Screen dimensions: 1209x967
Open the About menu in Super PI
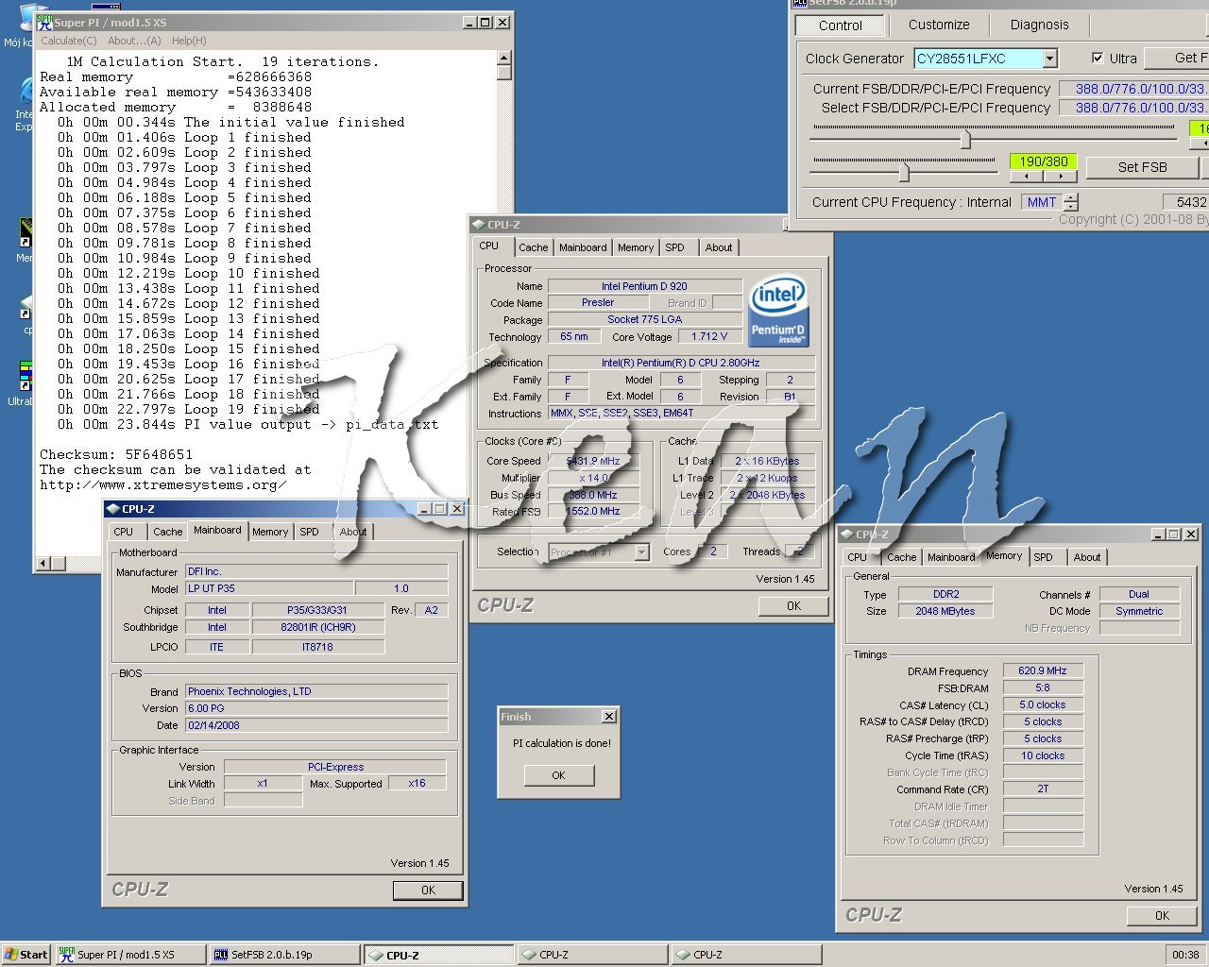(x=134, y=41)
